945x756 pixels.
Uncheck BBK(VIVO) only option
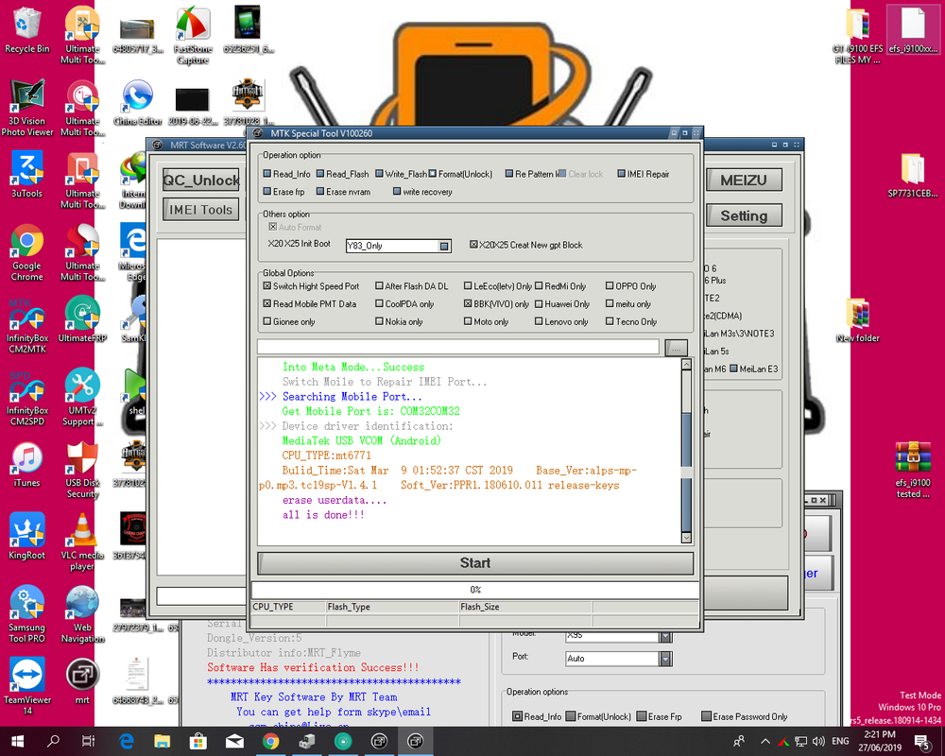[x=468, y=304]
